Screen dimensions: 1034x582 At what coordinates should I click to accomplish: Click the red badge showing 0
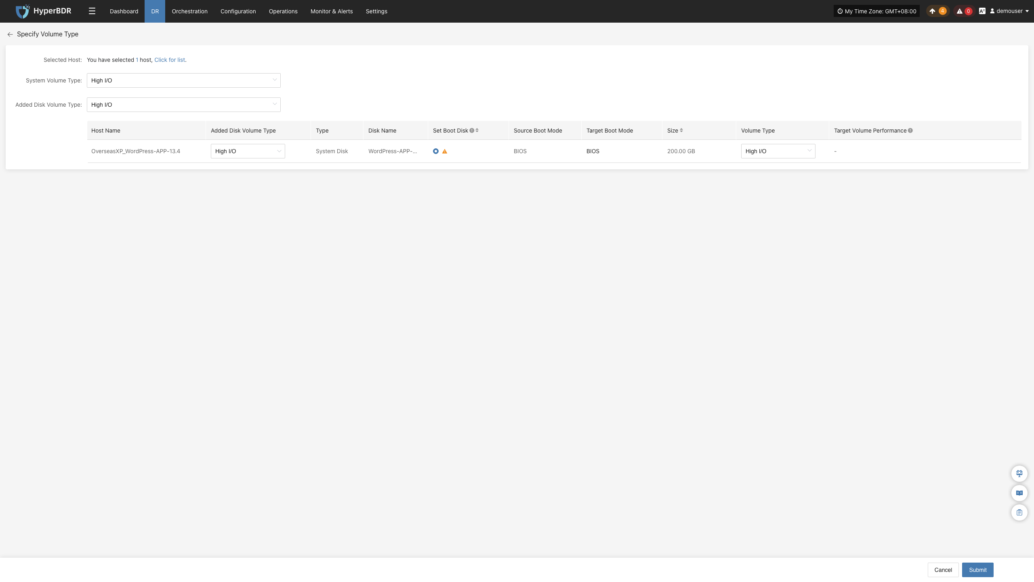[969, 11]
